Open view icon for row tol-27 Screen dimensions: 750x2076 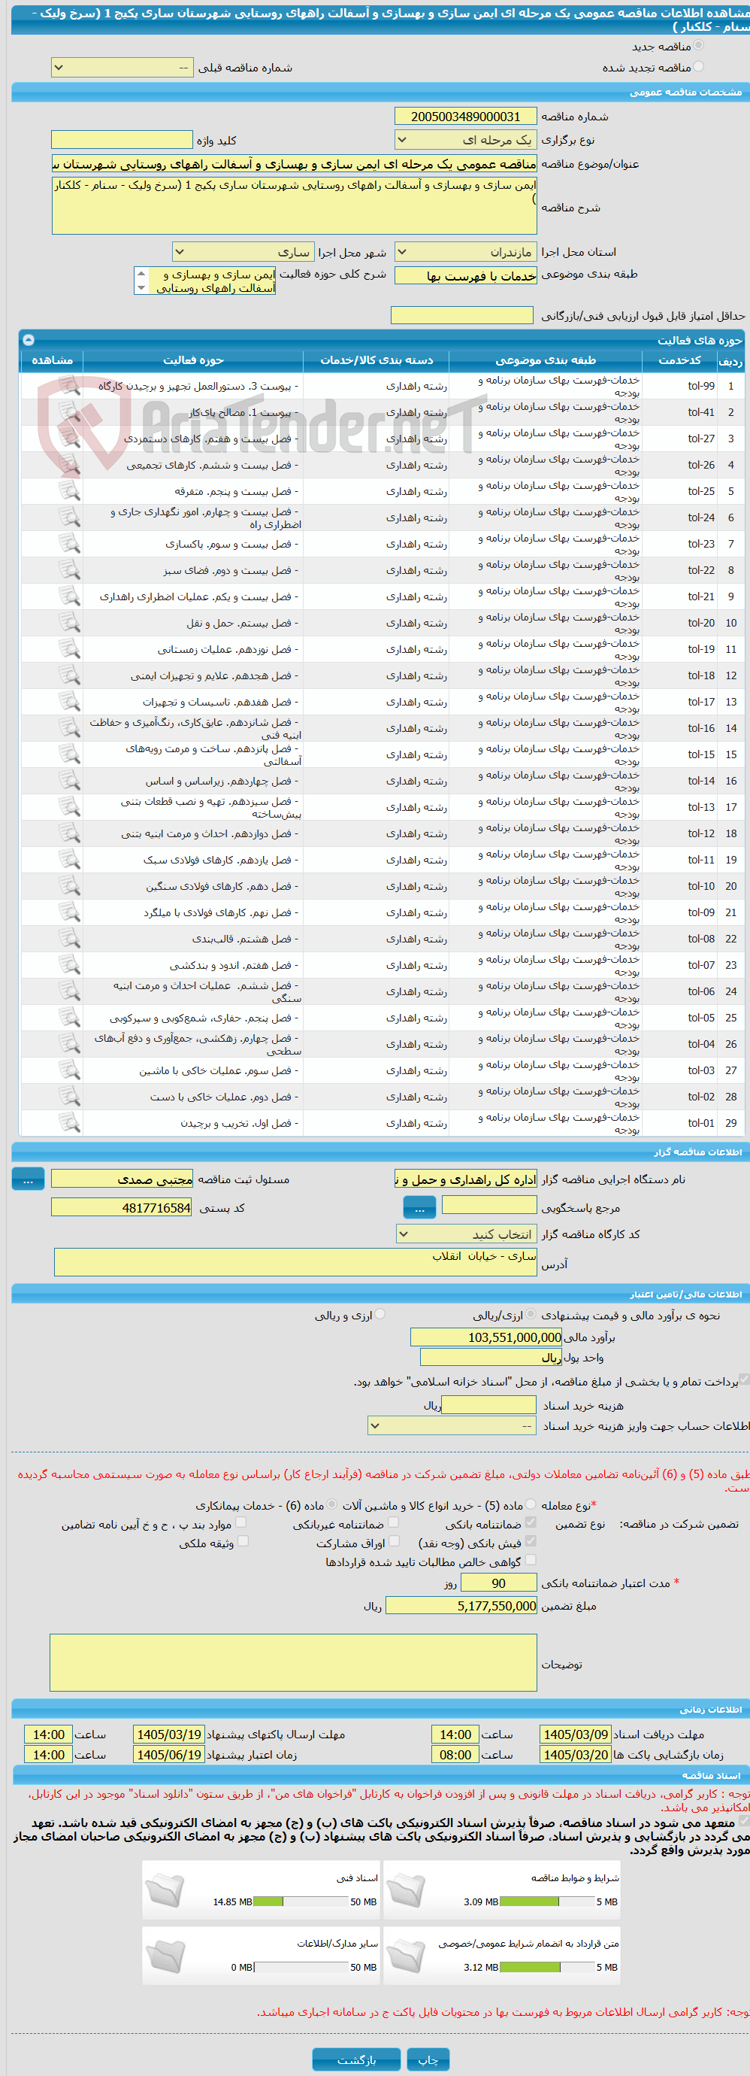pyautogui.click(x=69, y=439)
